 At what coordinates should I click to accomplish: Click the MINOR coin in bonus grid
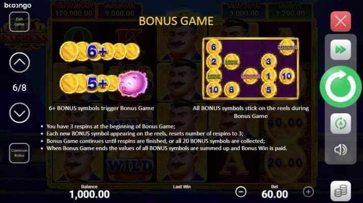[287, 47]
